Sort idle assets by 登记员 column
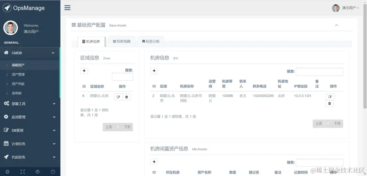367x176 pixels. (x=254, y=173)
